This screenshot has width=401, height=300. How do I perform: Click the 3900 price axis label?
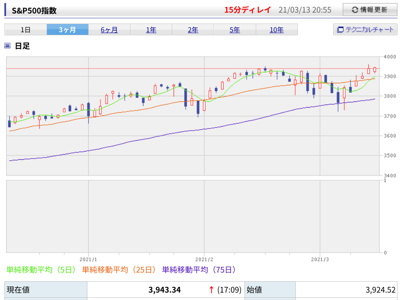390,76
